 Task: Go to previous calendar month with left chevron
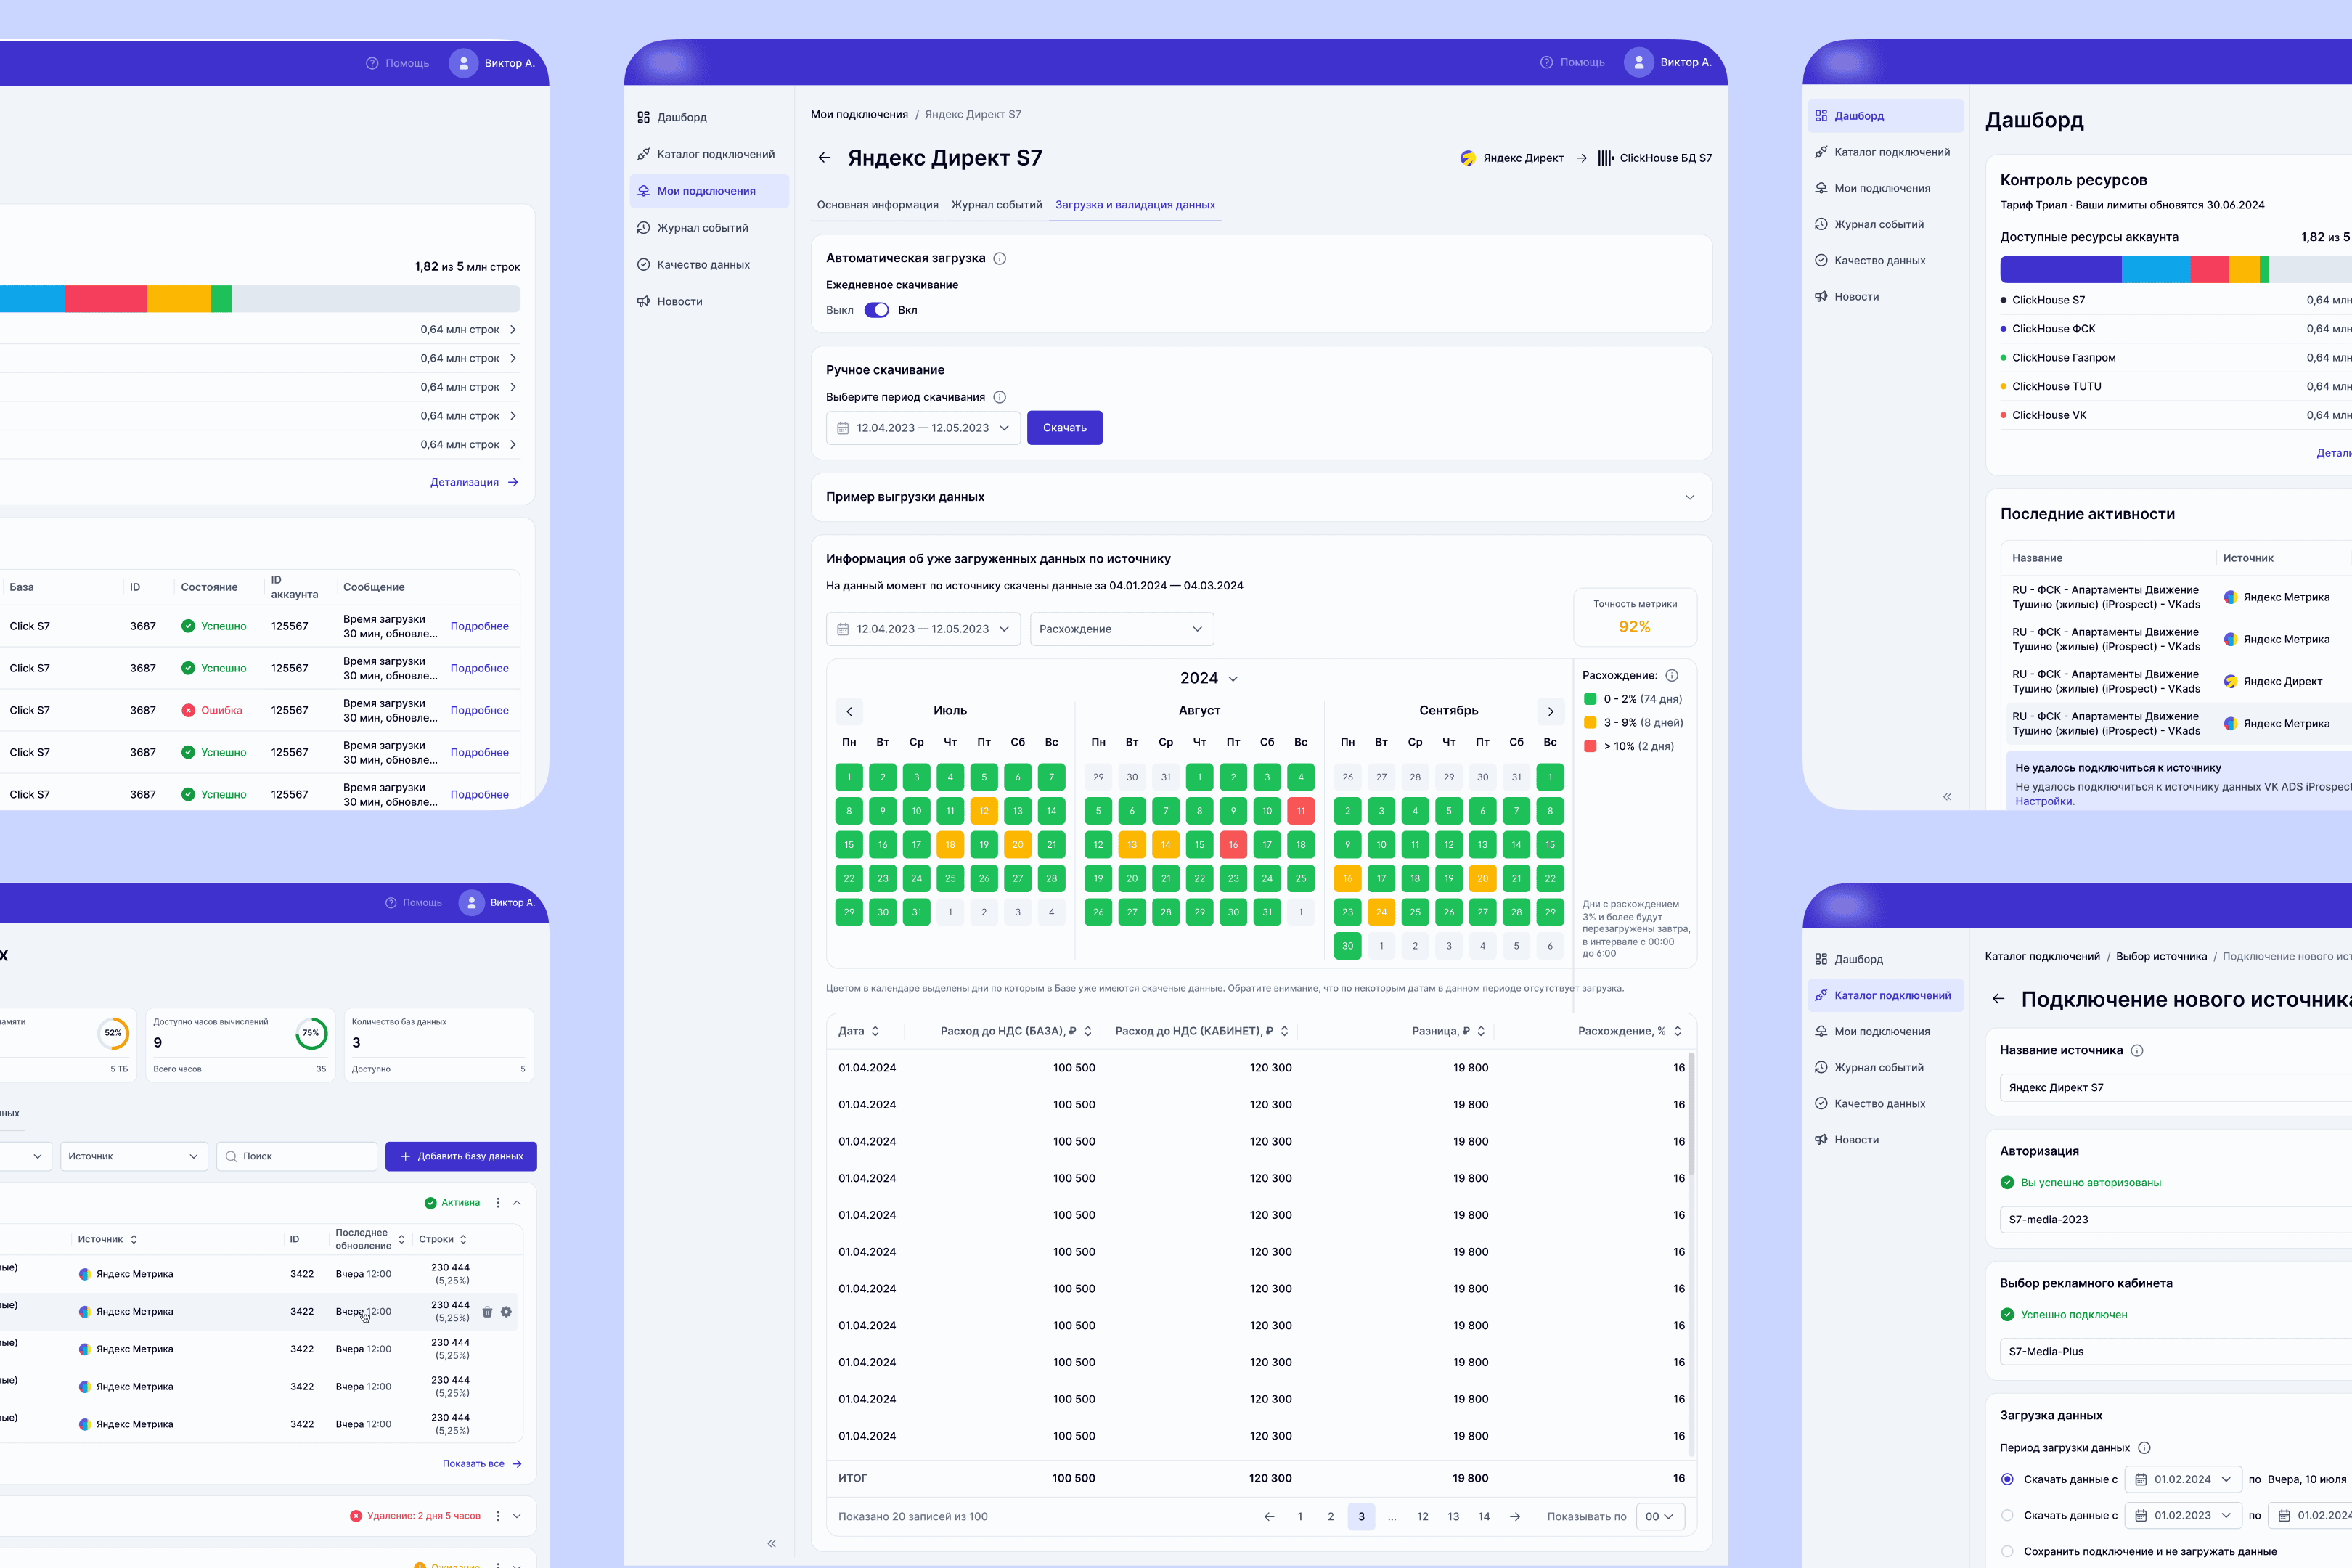(849, 711)
